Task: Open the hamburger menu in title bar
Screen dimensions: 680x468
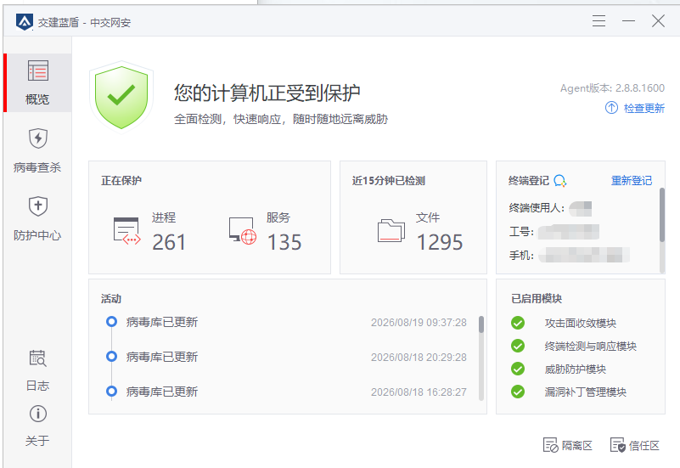Action: point(599,21)
